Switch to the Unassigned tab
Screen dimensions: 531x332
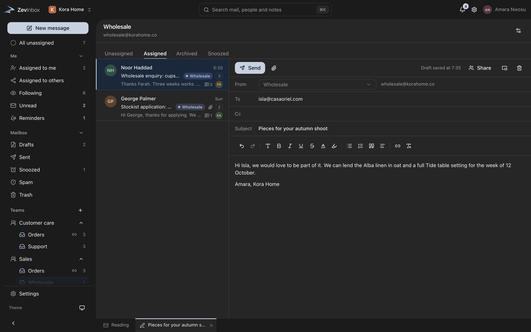(119, 53)
